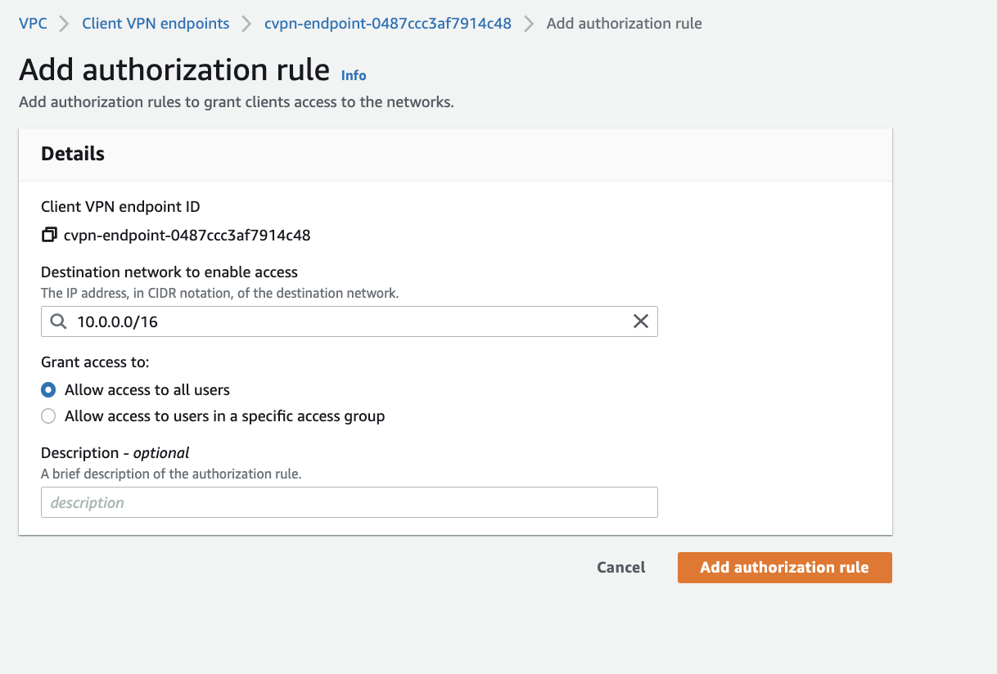The height and width of the screenshot is (674, 997).
Task: Open the cvpn-endpoint-0487ccc3af7914c48 breadcrumb link
Action: click(x=388, y=24)
